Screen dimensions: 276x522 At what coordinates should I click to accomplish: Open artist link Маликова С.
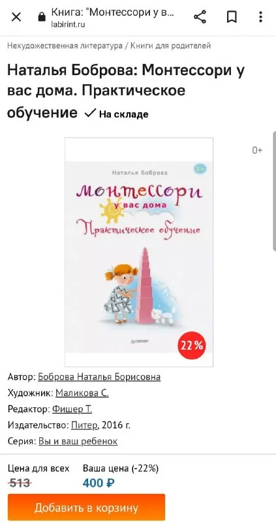82,393
